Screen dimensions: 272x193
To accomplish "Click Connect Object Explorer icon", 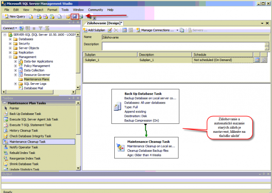I will click(21, 28).
